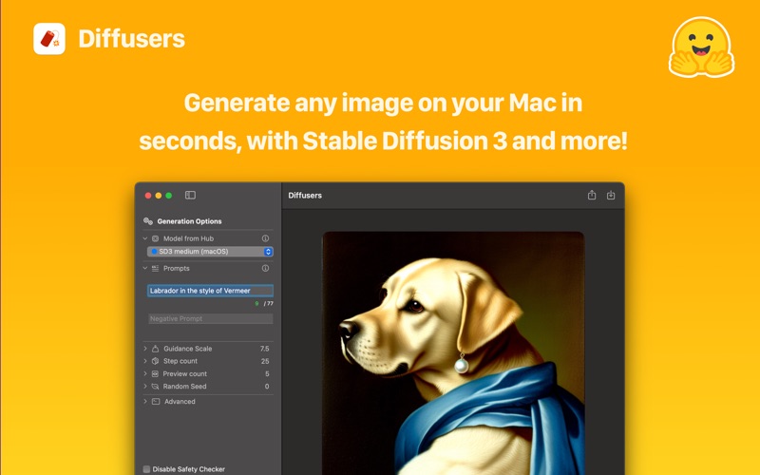Click the generated Labrador painting image
760x475 pixels.
click(453, 353)
